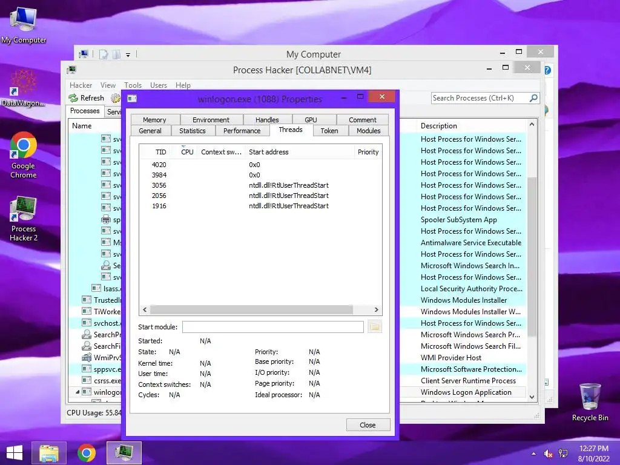Screen dimensions: 620x465
Task: Click the volume icon in the system tray
Action: click(x=548, y=453)
